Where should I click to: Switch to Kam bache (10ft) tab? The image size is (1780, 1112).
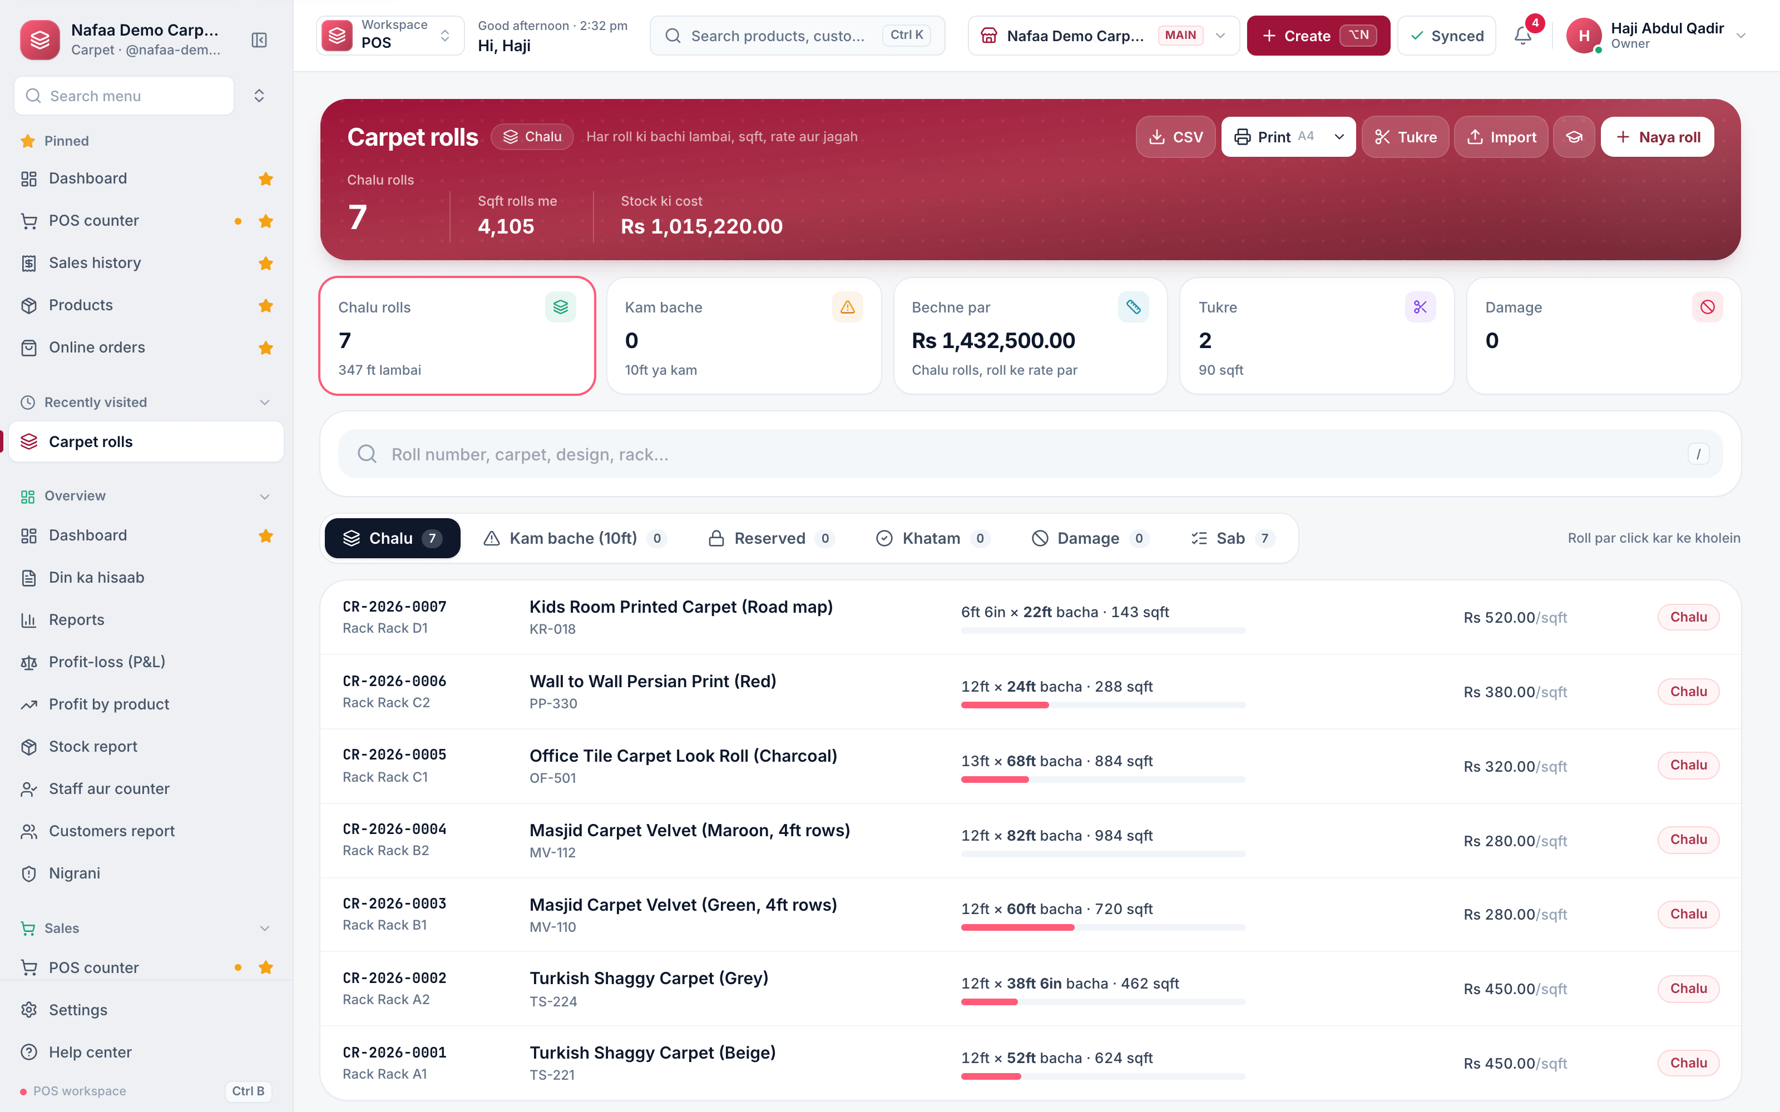click(575, 538)
